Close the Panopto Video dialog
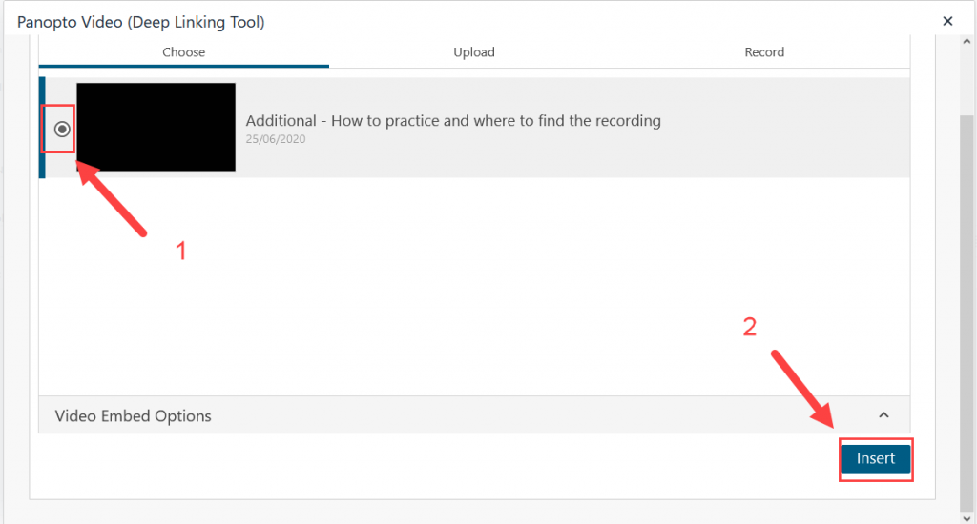 click(x=947, y=21)
